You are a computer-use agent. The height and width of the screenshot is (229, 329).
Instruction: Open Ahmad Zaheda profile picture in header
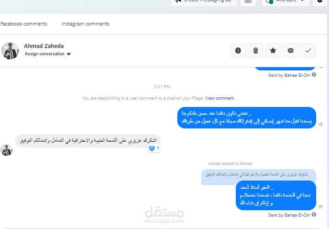tap(10, 51)
